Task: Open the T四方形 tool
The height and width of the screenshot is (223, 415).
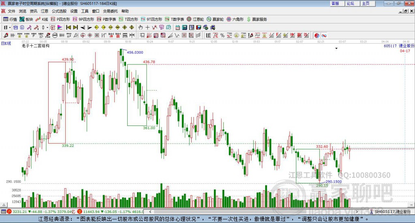Action: tap(128, 19)
